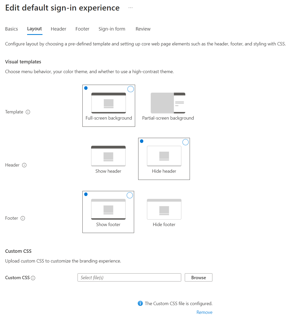Viewport: 292px width, 320px height.
Task: Go to the Footer tab
Action: pos(82,29)
